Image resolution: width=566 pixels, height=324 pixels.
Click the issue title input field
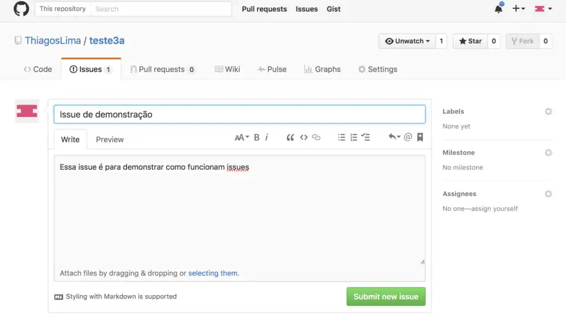(239, 114)
